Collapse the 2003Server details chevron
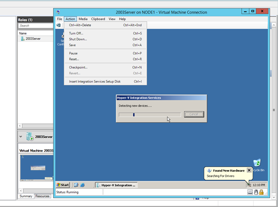 tap(21, 137)
